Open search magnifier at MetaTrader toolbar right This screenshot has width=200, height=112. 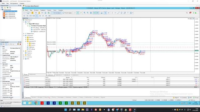pyautogui.click(x=187, y=13)
